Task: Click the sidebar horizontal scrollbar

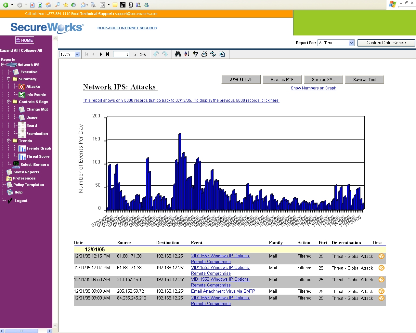Action: point(26,331)
